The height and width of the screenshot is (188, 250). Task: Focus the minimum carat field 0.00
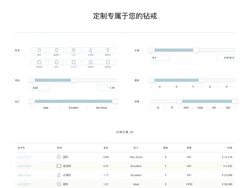tap(40, 88)
